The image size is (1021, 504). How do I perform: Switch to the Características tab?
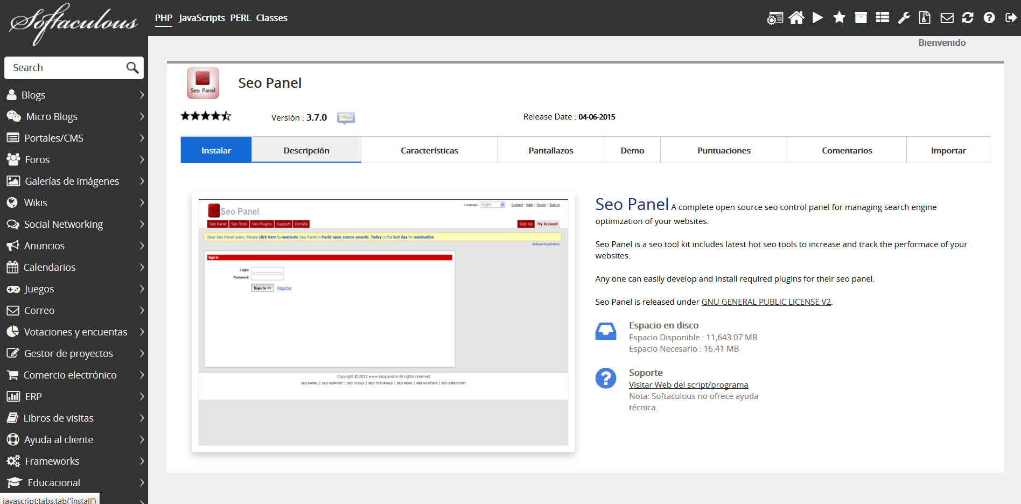[x=429, y=150]
